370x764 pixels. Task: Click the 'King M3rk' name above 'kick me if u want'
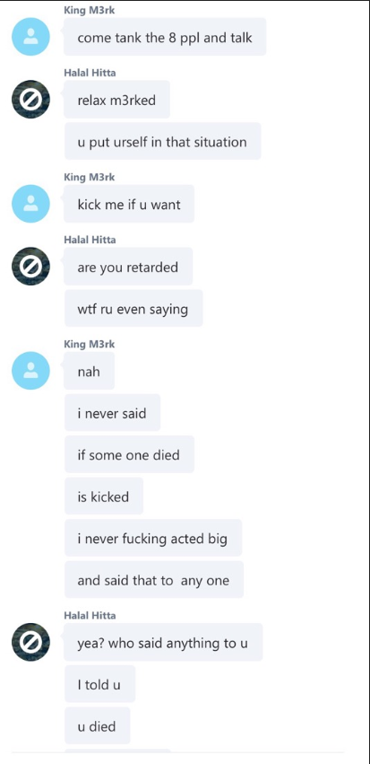[90, 177]
